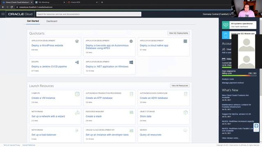The image size is (262, 147).
Task: Switch to the Get Started tab
Action: 33,21
